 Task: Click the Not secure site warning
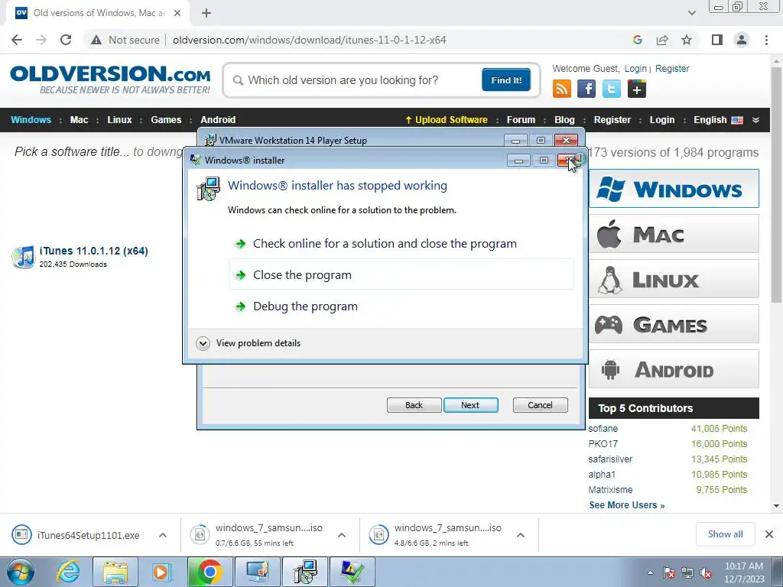point(125,40)
